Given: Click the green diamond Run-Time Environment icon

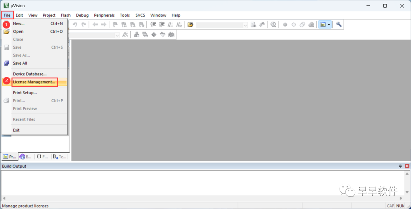Looking at the screenshot, I should click(154, 35).
